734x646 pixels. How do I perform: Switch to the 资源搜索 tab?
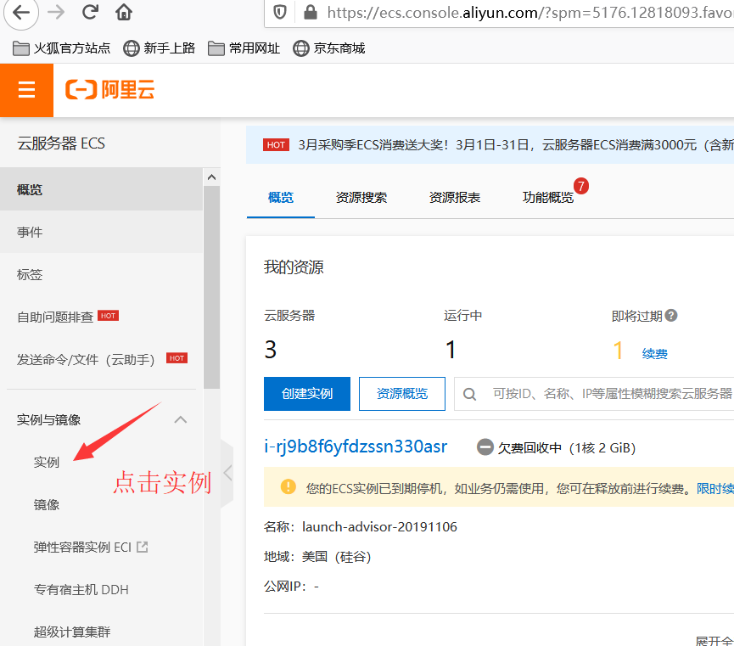click(x=361, y=197)
